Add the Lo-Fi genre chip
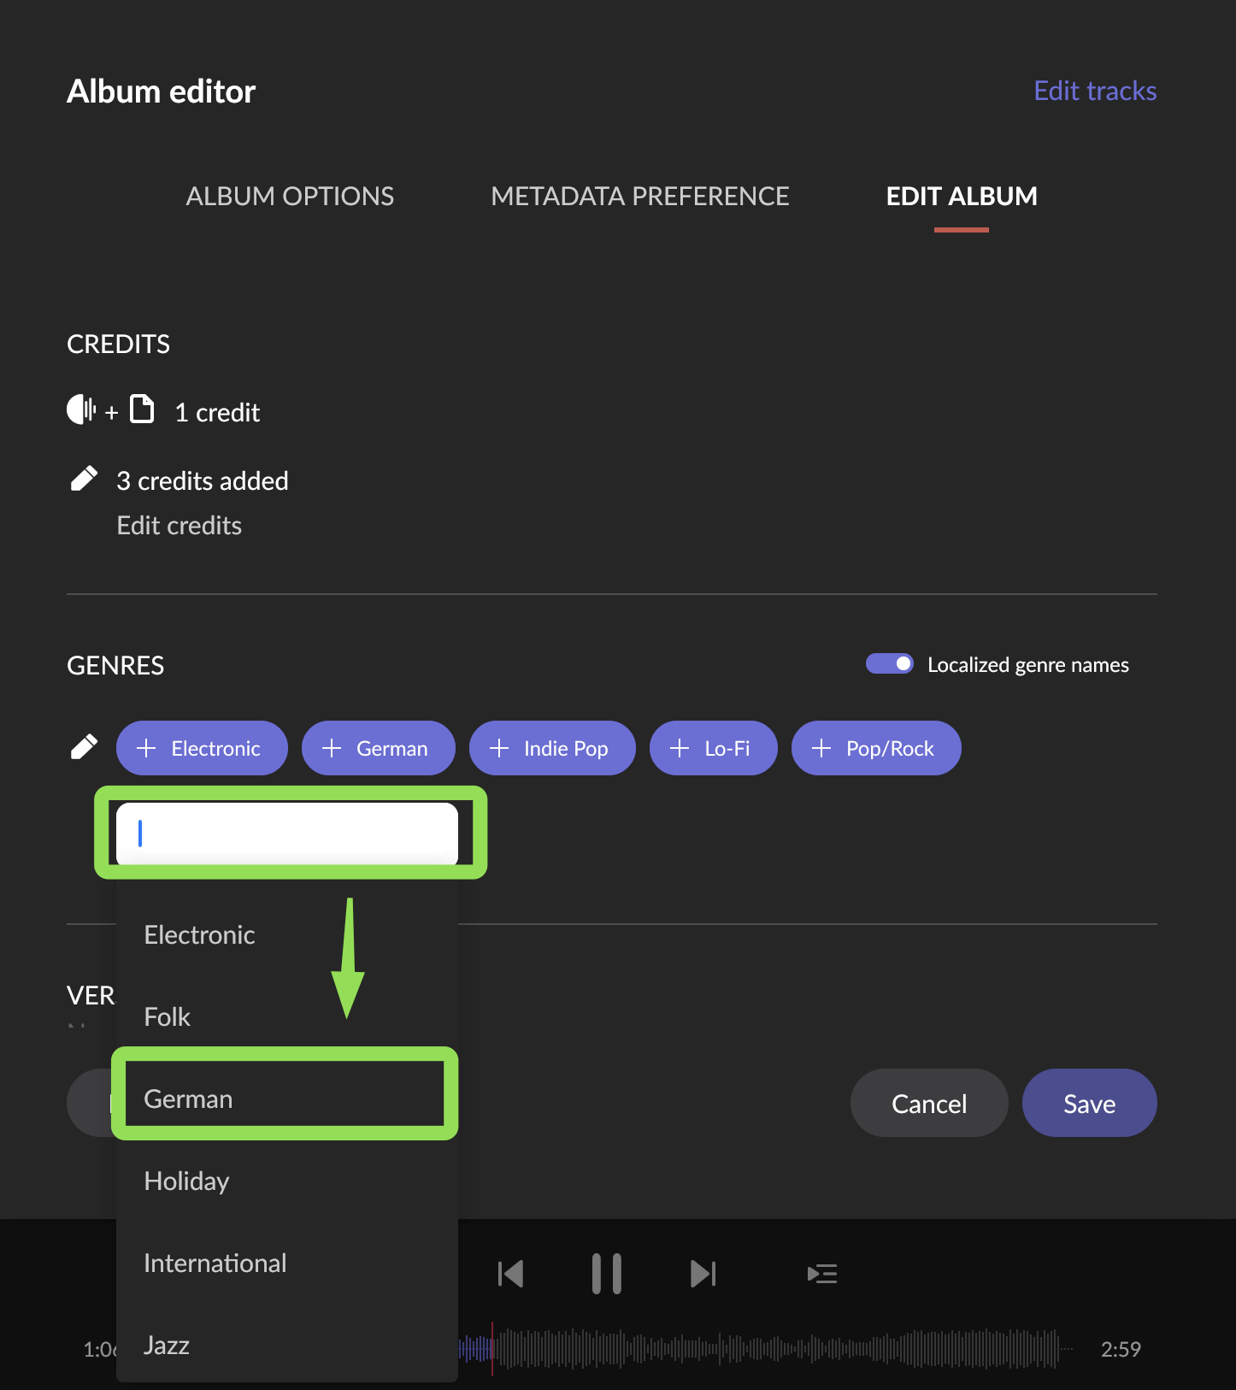This screenshot has height=1390, width=1236. pyautogui.click(x=714, y=748)
